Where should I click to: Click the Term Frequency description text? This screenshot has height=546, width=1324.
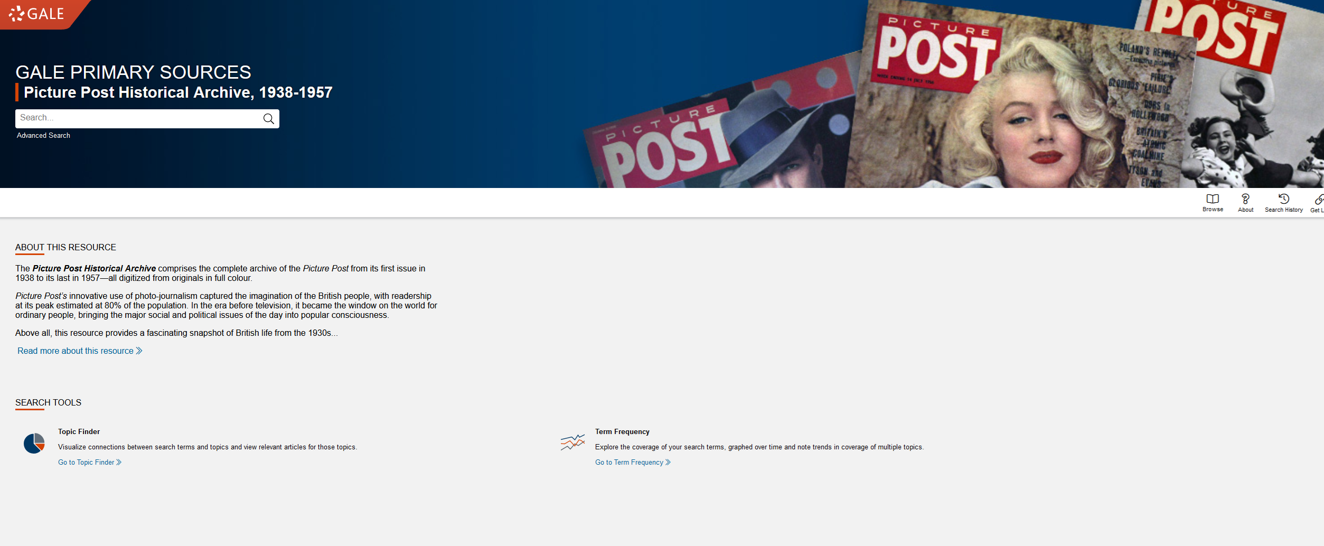(759, 447)
